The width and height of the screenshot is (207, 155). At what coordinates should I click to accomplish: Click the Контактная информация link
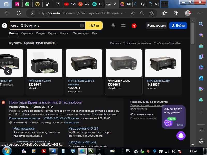point(25,118)
